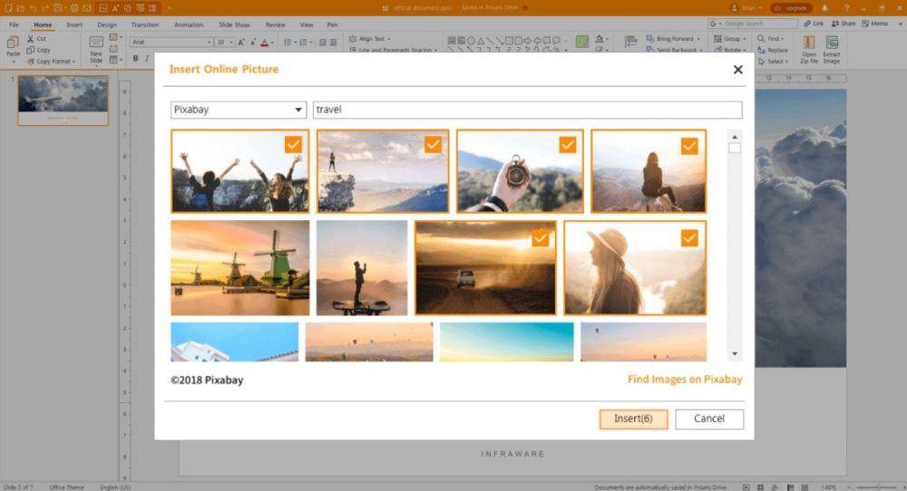
Task: Go to the Slide Show tab
Action: point(234,24)
